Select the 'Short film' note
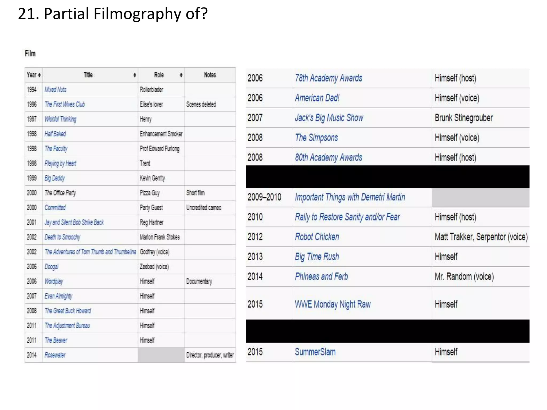Image resolution: width=547 pixels, height=410 pixels. click(195, 193)
